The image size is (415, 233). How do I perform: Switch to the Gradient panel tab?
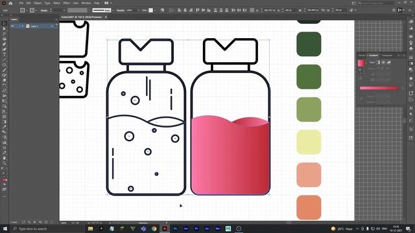[x=373, y=56]
